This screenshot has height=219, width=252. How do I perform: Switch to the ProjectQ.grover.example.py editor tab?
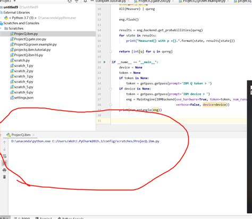(204, 1)
